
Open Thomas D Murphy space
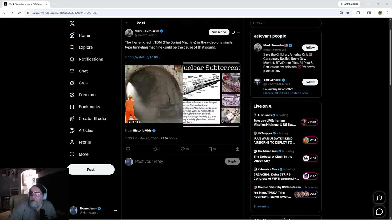click(285, 193)
